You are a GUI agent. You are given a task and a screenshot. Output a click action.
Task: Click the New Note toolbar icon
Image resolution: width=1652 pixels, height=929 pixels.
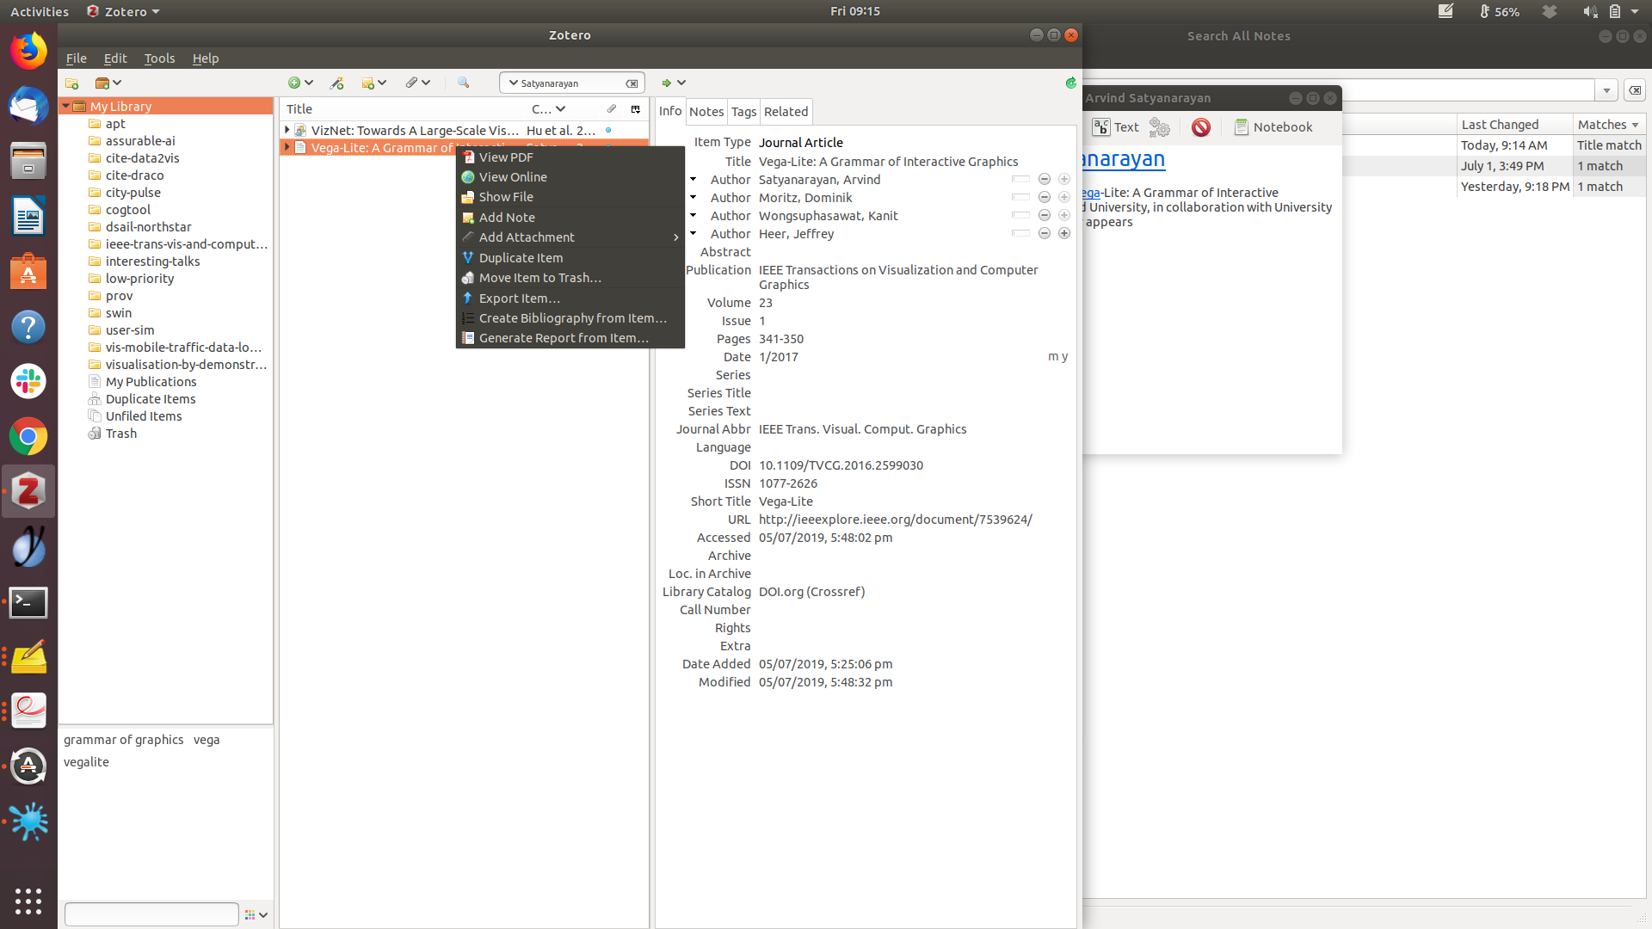click(368, 83)
